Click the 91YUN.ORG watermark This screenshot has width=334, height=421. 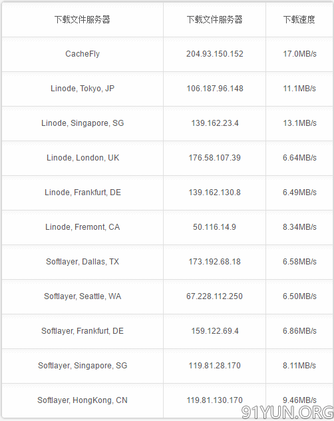coord(287,412)
